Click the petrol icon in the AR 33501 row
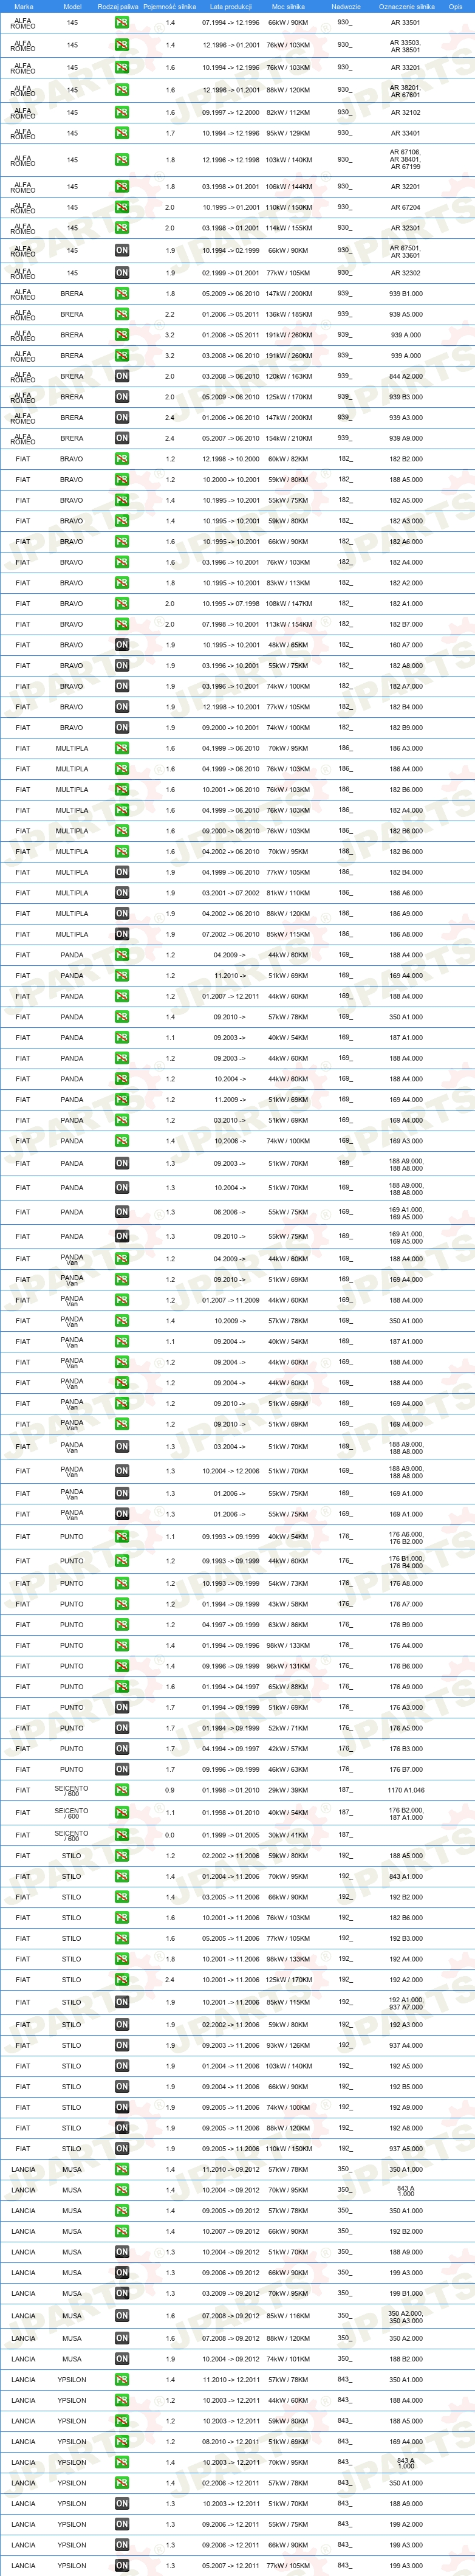 coord(121,22)
